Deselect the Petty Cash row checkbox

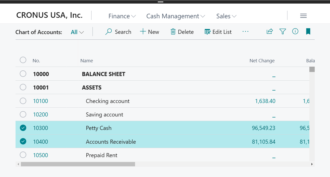click(23, 128)
